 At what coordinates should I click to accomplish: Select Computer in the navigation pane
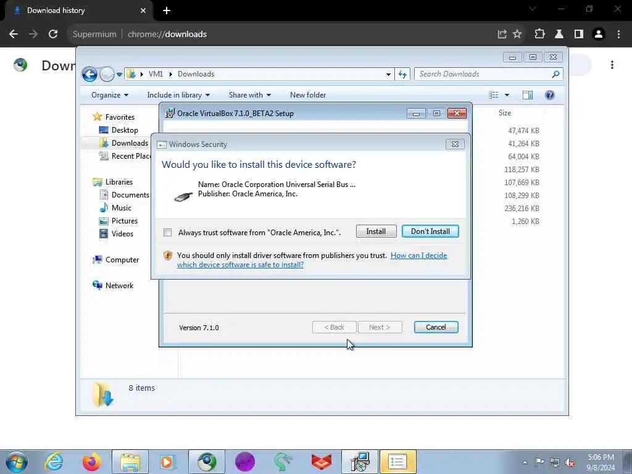coord(122,260)
